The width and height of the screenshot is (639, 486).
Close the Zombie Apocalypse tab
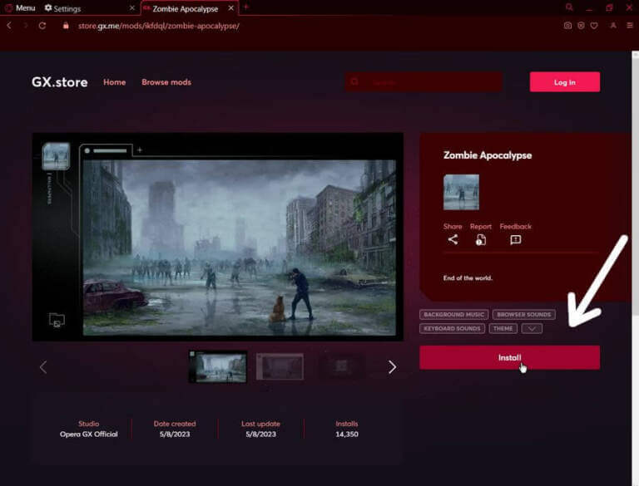pyautogui.click(x=231, y=8)
